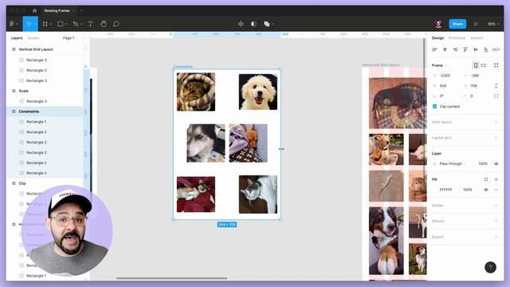This screenshot has height=287, width=510.
Task: Select the Resizing Frames file tab
Action: tap(57, 10)
